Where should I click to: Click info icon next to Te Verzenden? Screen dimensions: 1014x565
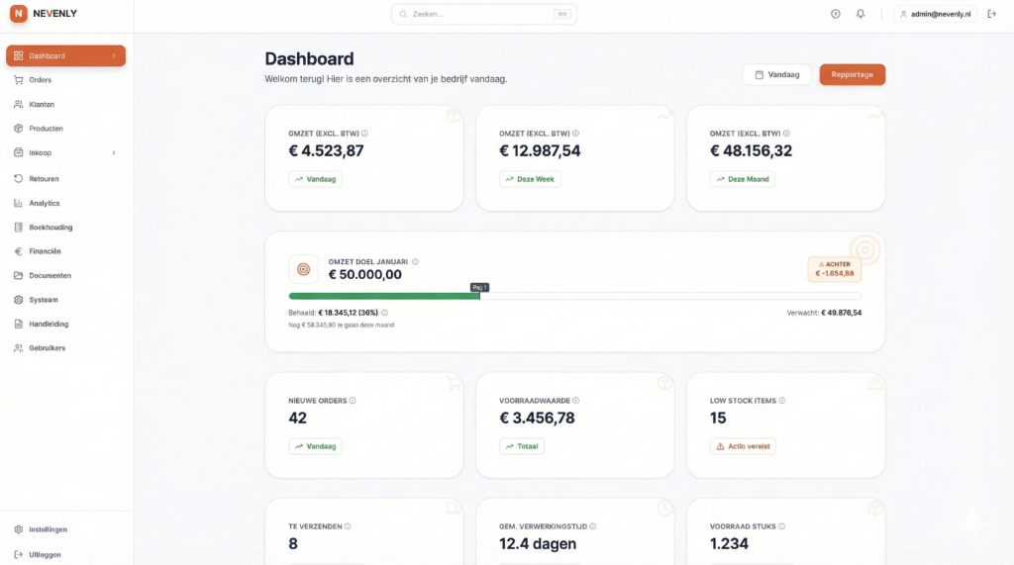(348, 526)
